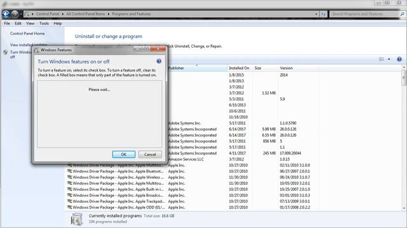The height and width of the screenshot is (228, 407).
Task: Click the Back navigation arrow button
Action: [x=6, y=14]
